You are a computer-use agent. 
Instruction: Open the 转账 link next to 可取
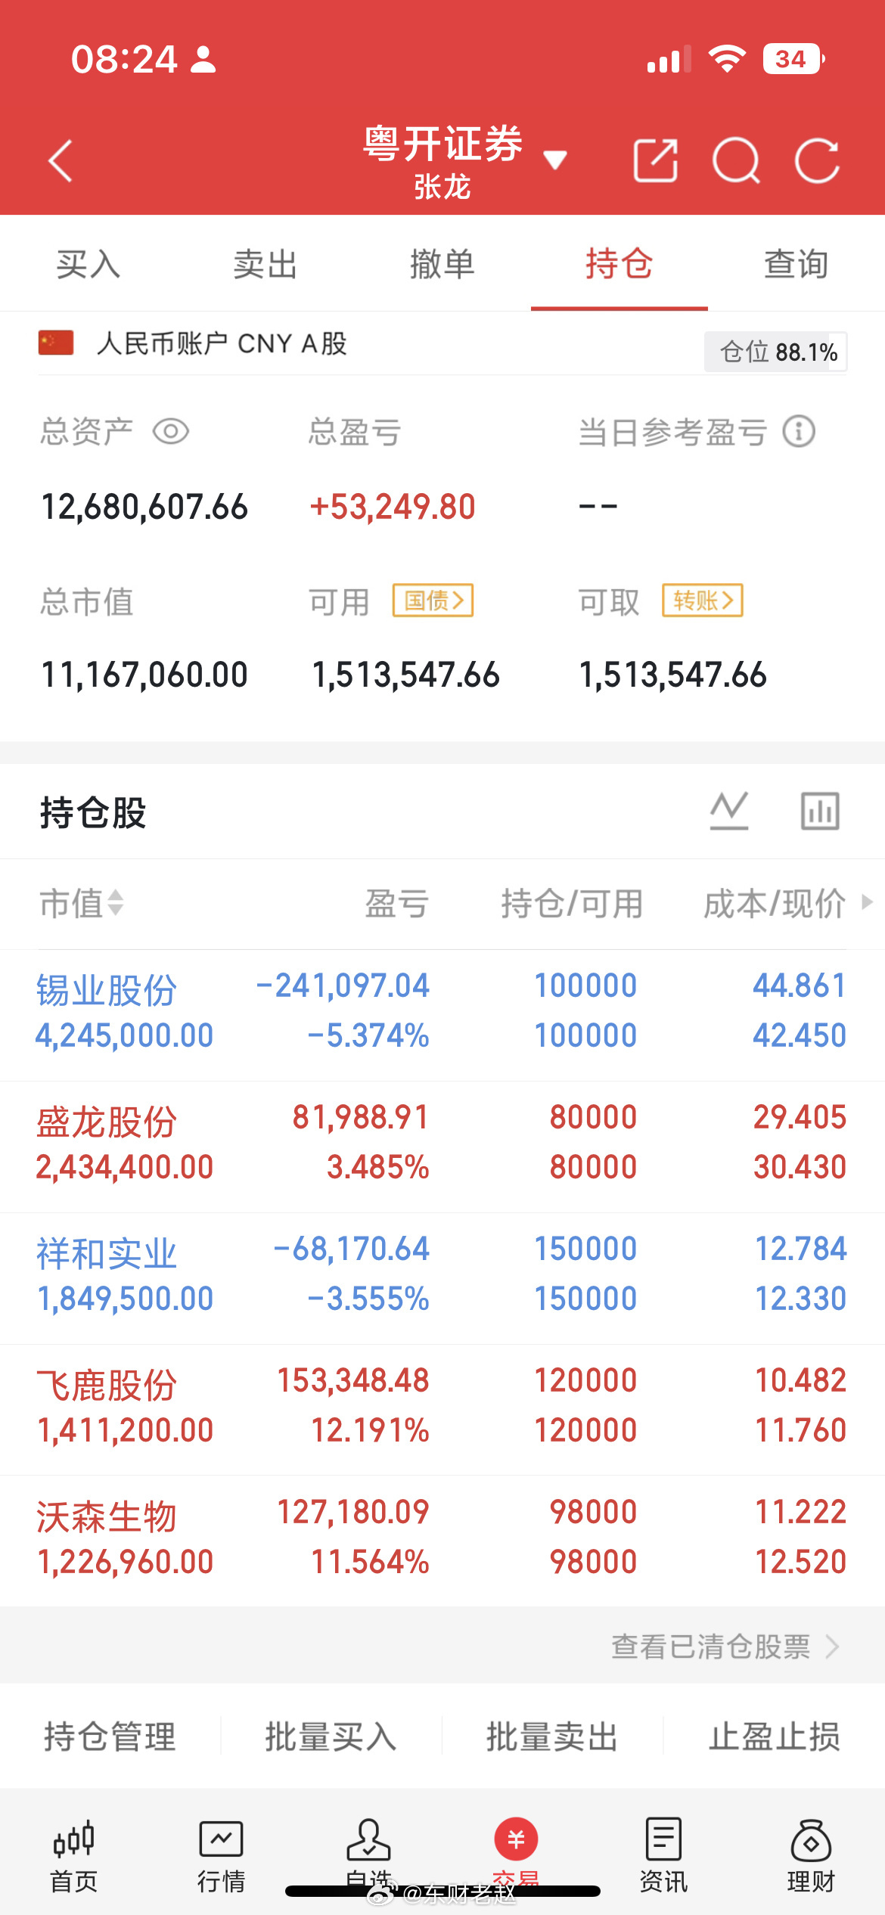pos(703,601)
